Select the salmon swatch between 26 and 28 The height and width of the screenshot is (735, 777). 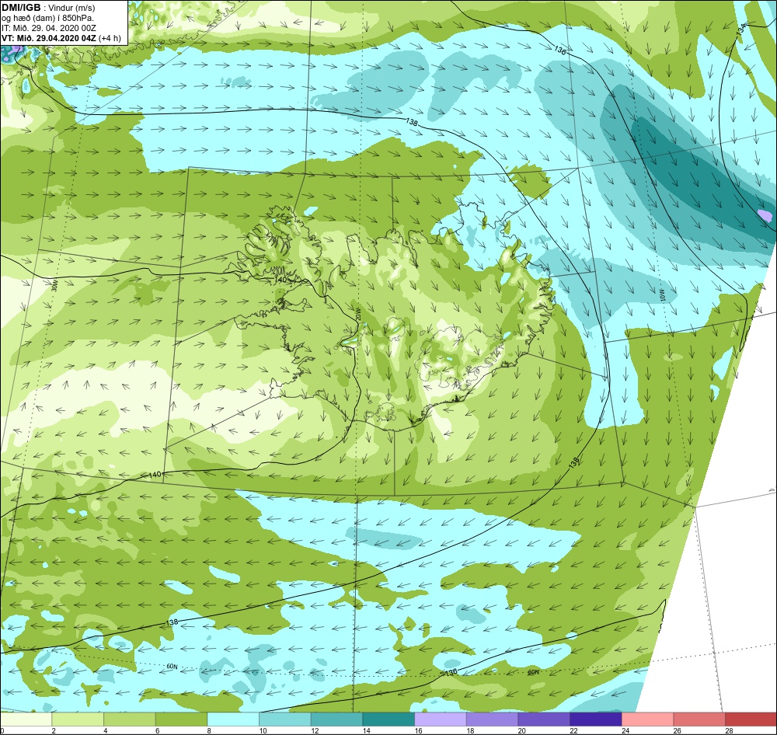tap(699, 719)
